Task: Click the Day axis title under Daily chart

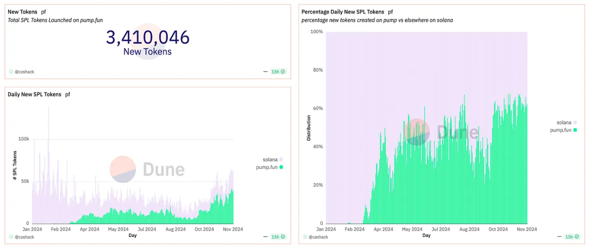Action: pyautogui.click(x=133, y=236)
